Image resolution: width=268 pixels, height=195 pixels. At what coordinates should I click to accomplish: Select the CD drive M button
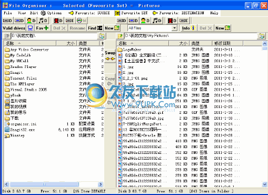(x=82, y=21)
